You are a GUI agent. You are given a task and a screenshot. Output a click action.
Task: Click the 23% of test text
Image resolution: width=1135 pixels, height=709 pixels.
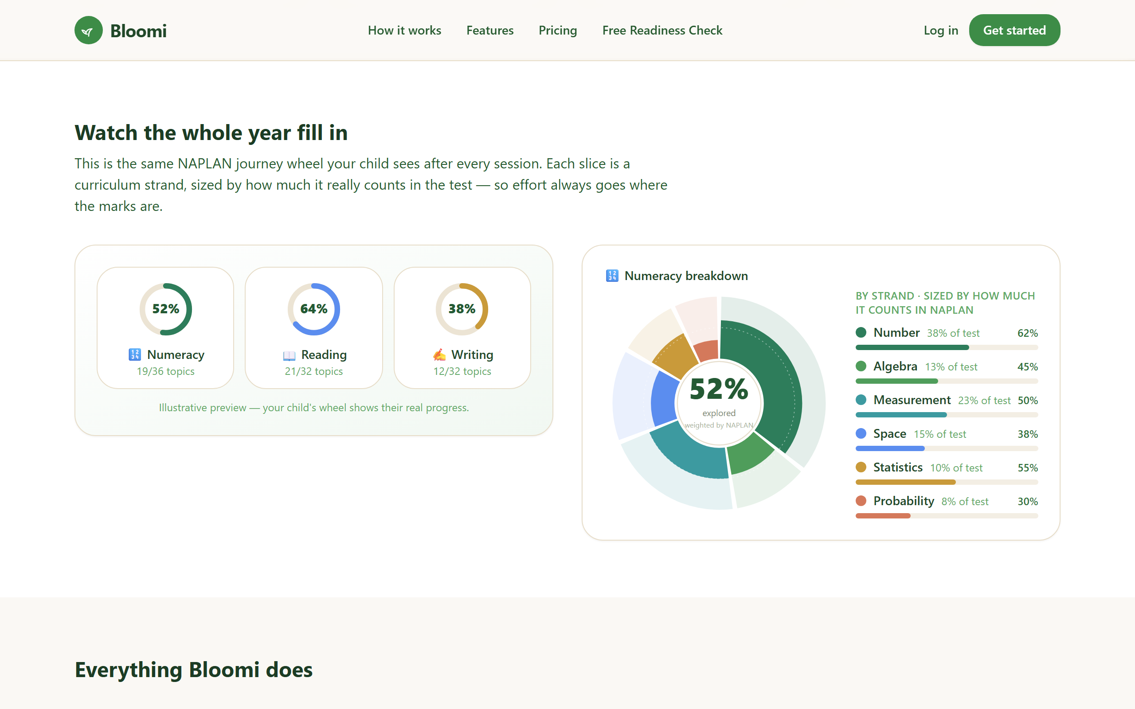[x=984, y=401]
